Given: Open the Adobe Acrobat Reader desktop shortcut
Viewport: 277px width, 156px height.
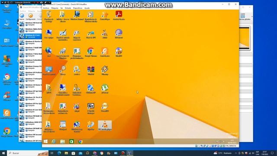Looking at the screenshot, I should tap(119, 15).
